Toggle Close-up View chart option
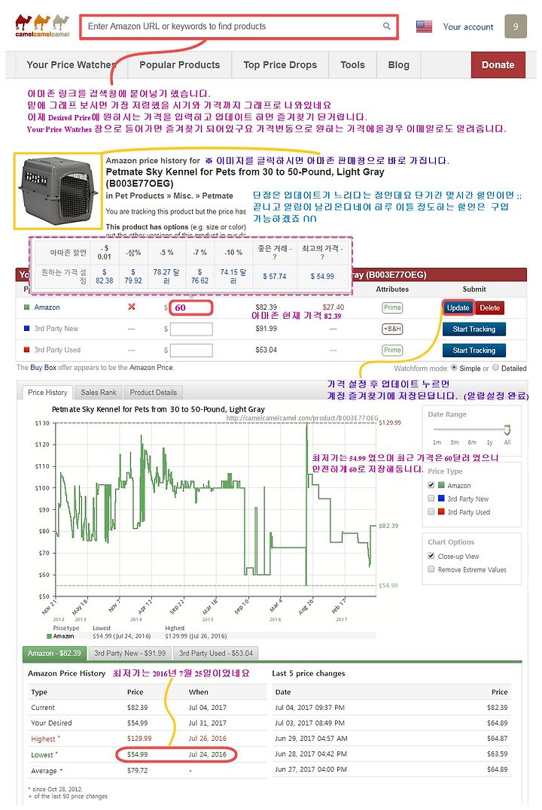The image size is (542, 810). pyautogui.click(x=431, y=556)
